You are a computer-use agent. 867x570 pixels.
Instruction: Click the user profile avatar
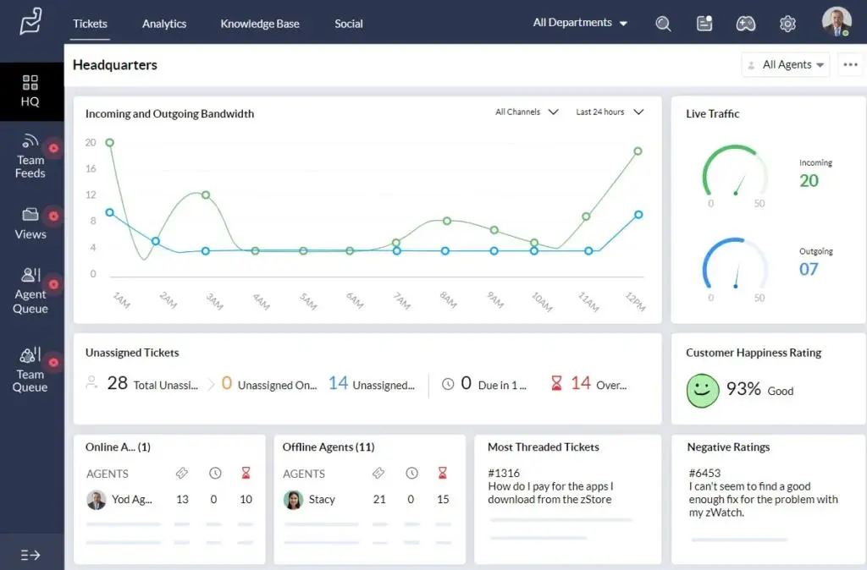tap(836, 21)
